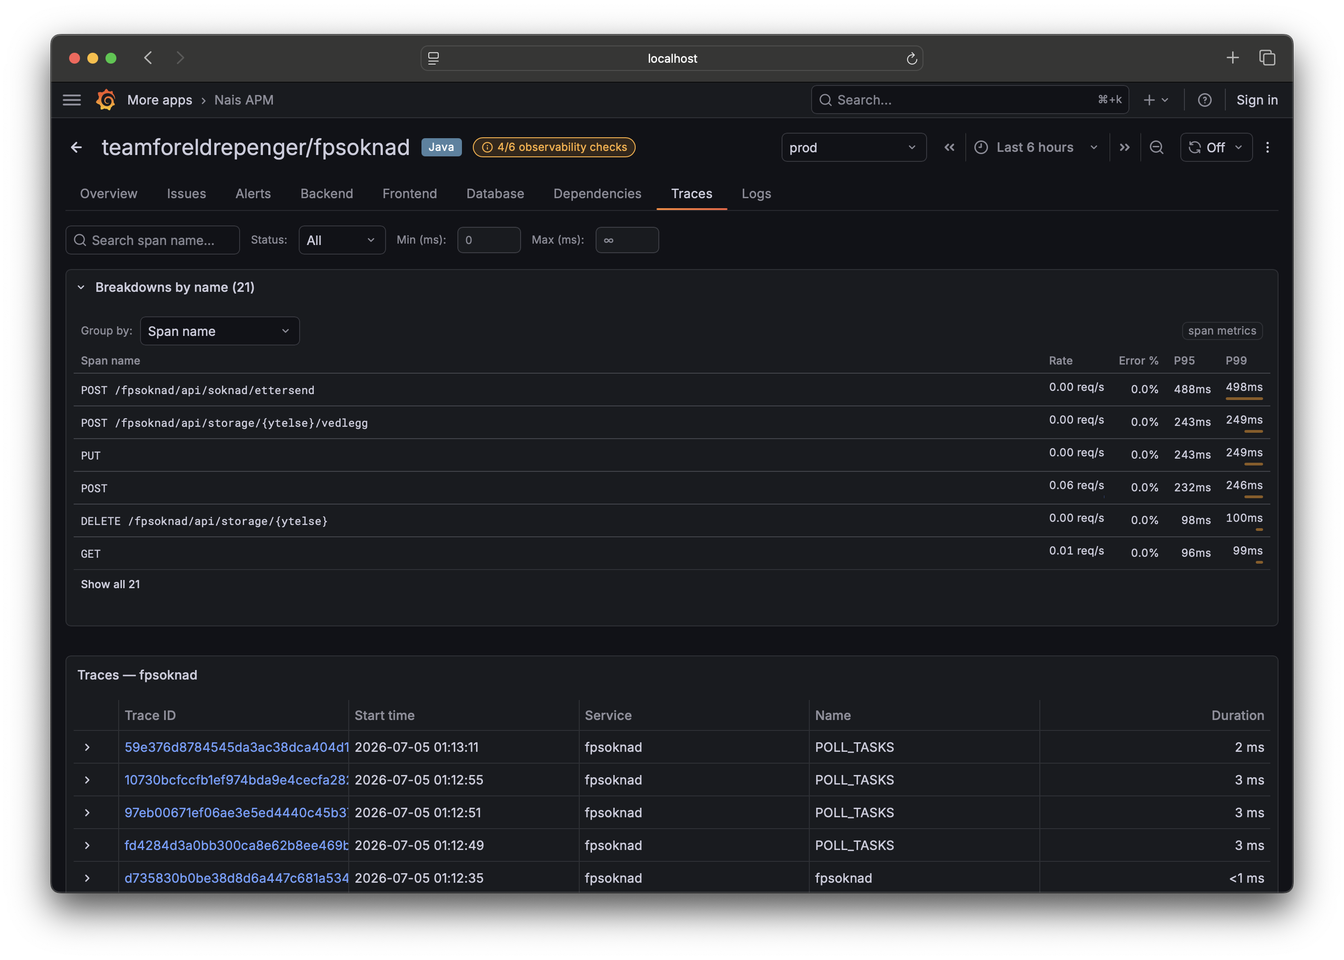The height and width of the screenshot is (960, 1344).
Task: Click the Start time column header
Action: click(384, 715)
